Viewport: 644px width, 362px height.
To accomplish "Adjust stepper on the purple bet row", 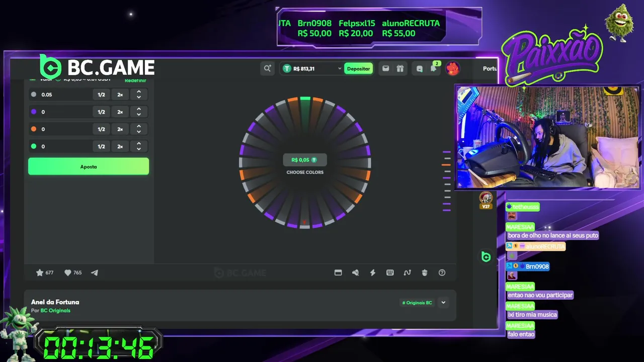I will point(139,112).
